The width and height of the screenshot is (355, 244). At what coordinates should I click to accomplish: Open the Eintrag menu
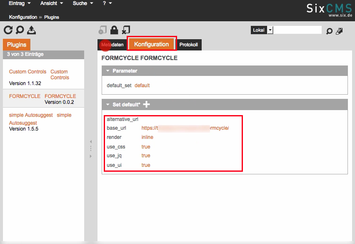20,3
